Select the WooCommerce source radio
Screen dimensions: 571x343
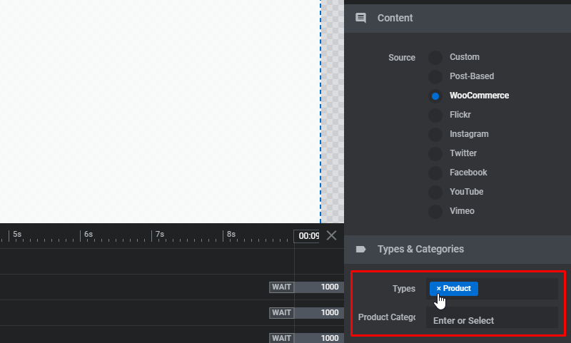tap(435, 96)
